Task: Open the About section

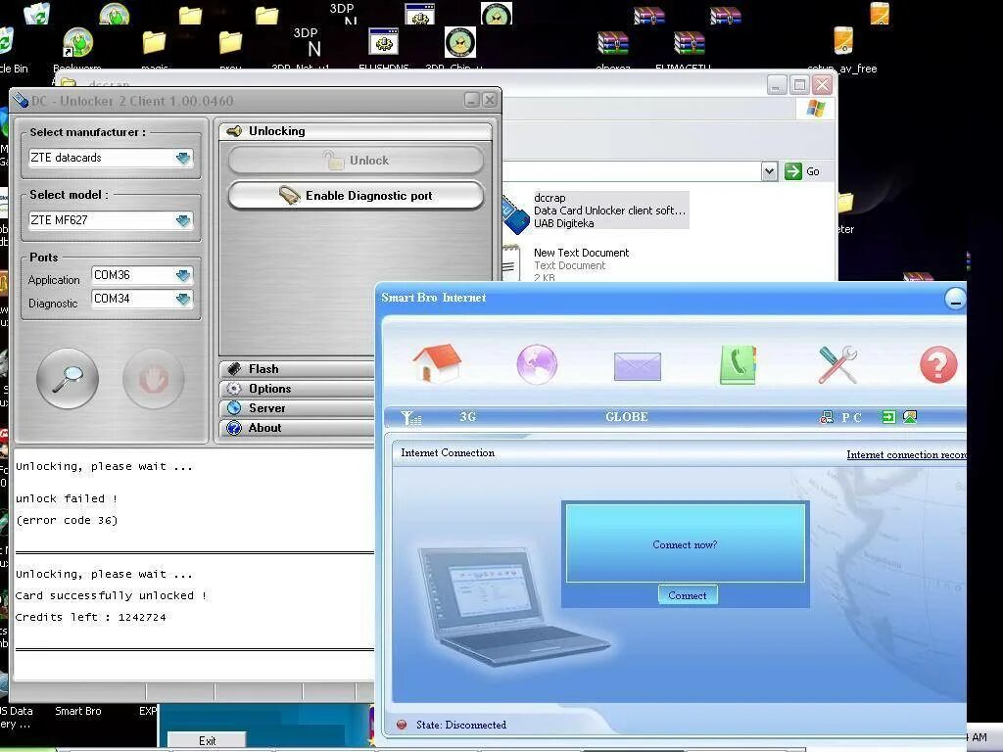Action: 298,428
